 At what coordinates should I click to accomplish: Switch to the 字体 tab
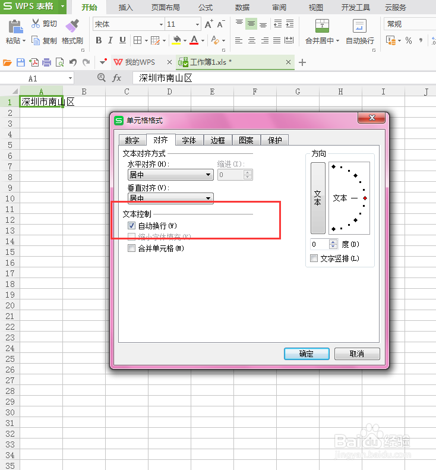coord(189,140)
